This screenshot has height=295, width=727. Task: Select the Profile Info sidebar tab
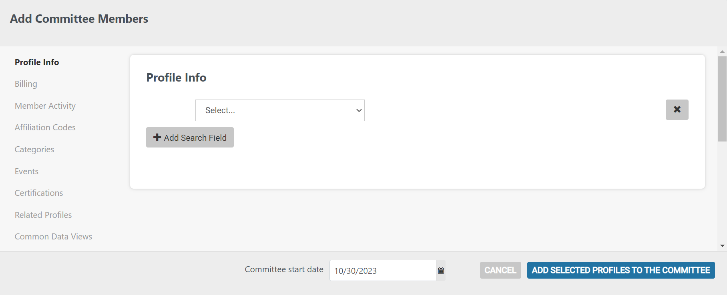(x=37, y=62)
